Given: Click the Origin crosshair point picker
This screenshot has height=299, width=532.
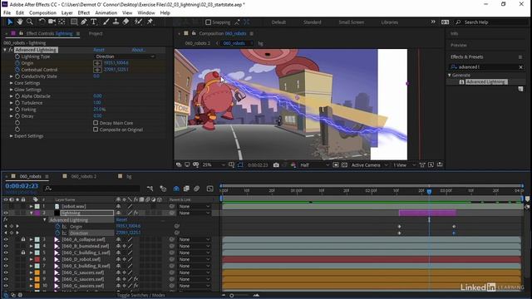Looking at the screenshot, I should point(97,63).
